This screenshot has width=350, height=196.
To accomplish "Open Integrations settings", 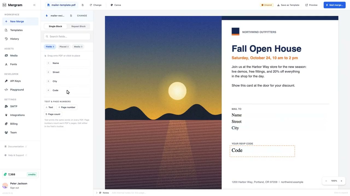I will coord(20,115).
